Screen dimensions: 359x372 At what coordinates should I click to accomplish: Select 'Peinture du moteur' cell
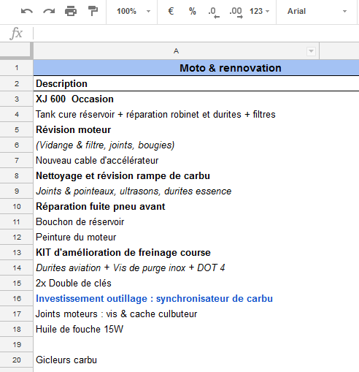click(x=176, y=237)
